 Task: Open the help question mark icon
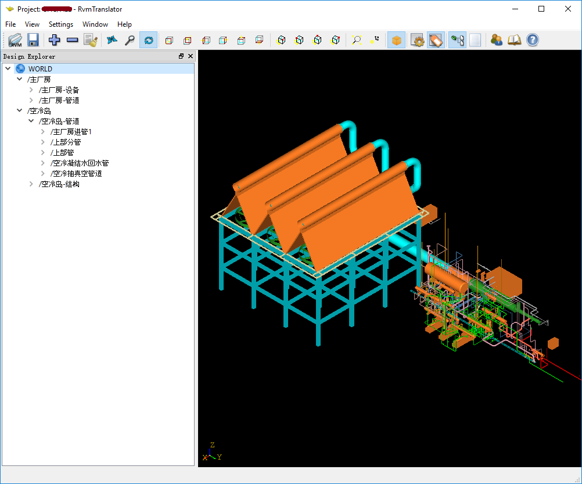coord(532,40)
